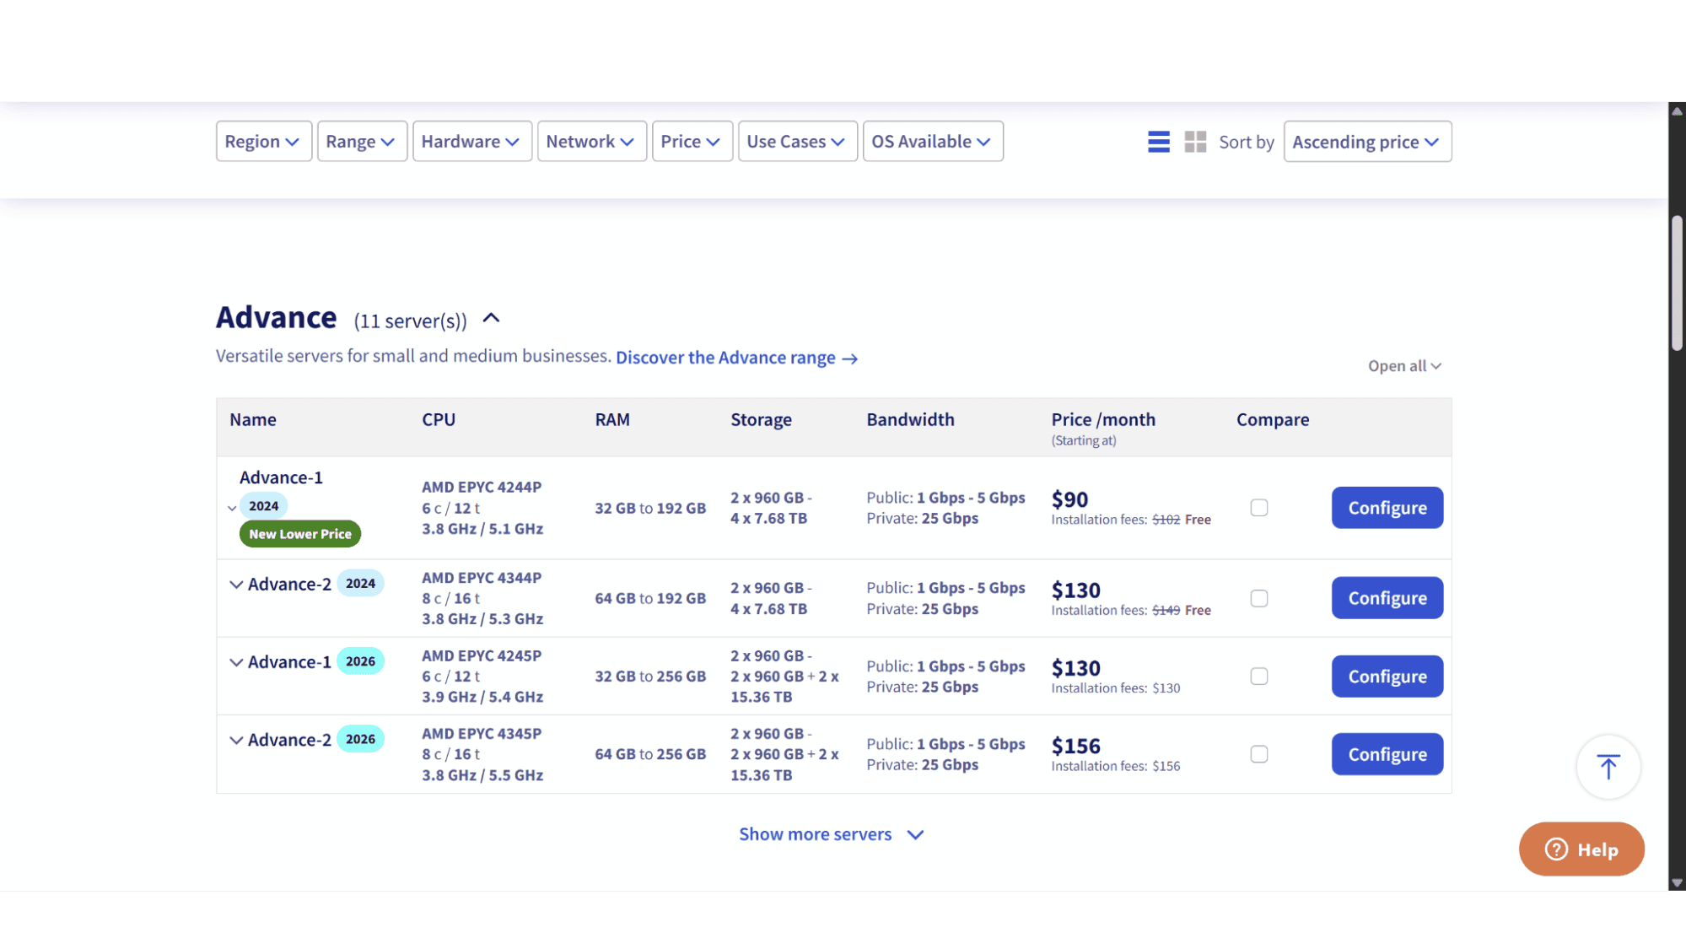The image size is (1686, 949).
Task: Check compare box for Advance-1 2026
Action: tap(1258, 677)
